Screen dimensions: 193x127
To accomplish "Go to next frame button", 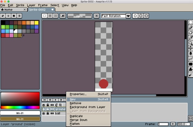I will [x=61, y=100].
